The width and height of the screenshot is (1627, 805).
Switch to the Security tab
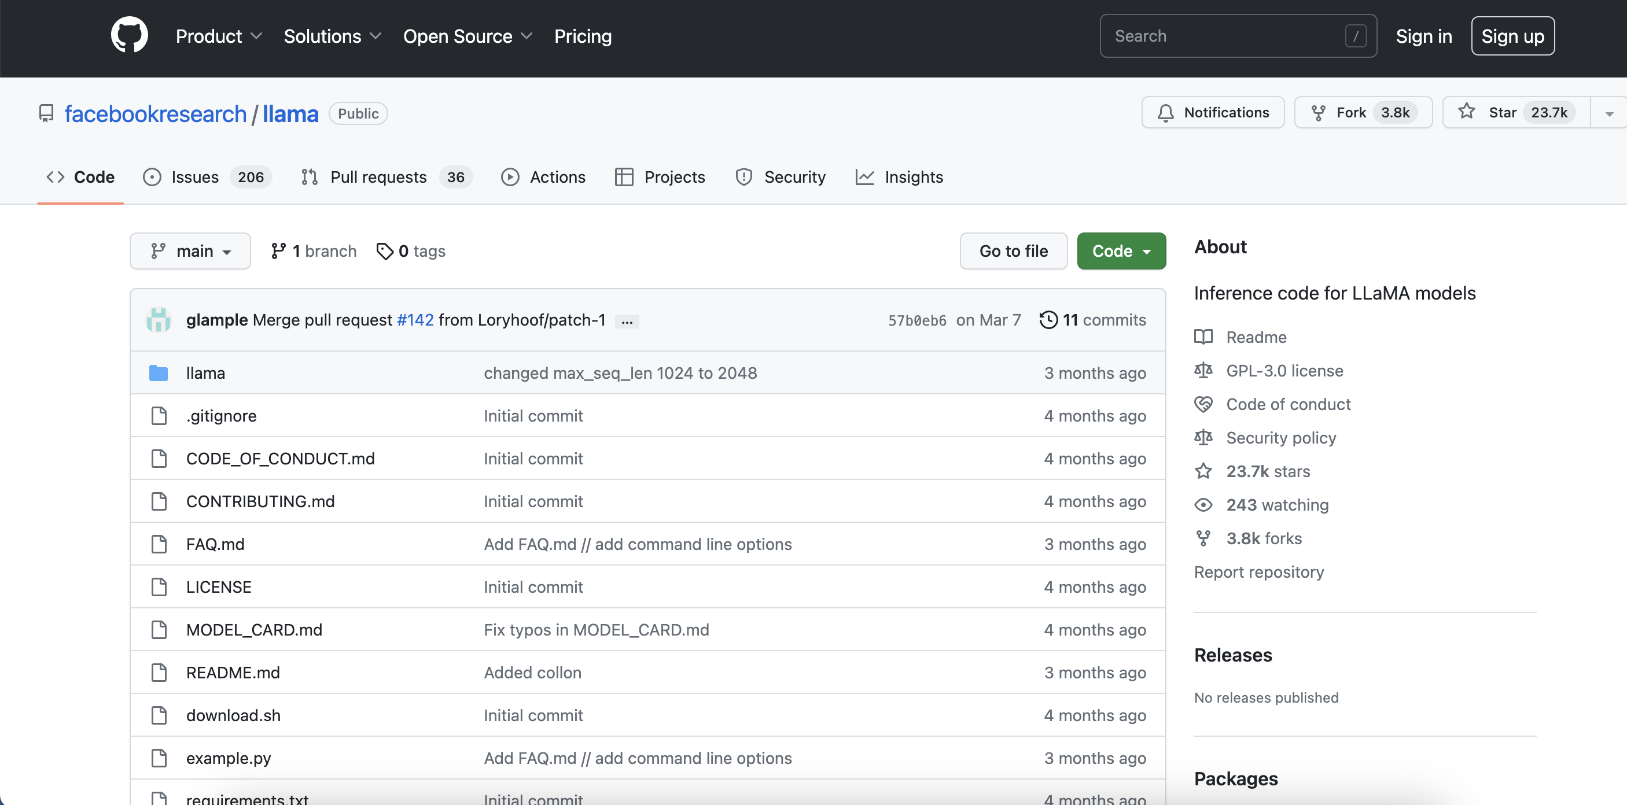781,178
